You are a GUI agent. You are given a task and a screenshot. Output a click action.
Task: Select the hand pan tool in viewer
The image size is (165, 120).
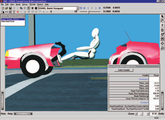(162, 21)
